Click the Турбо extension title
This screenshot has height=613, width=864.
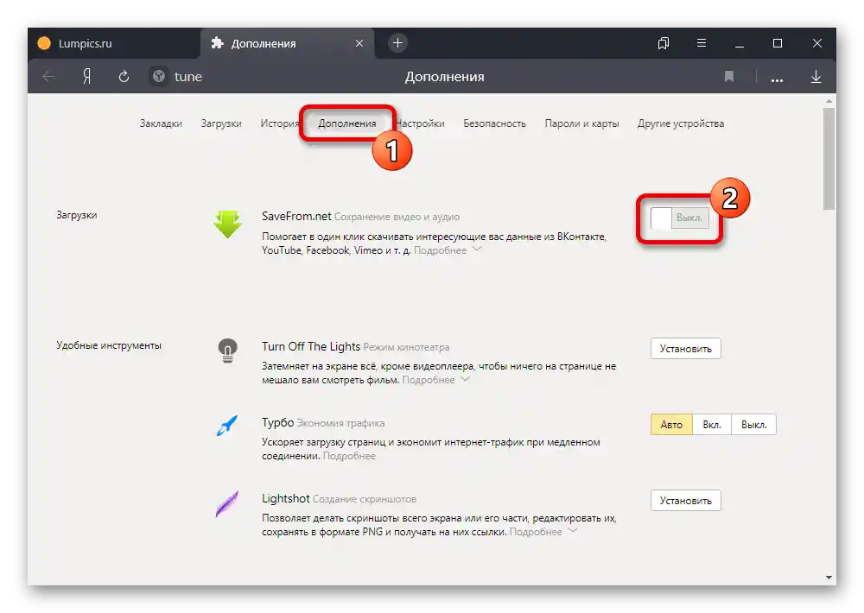pos(277,422)
